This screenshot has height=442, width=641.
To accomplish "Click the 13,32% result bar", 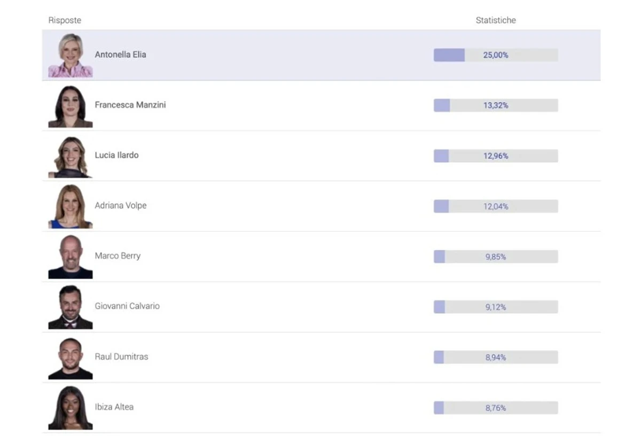I will (496, 105).
